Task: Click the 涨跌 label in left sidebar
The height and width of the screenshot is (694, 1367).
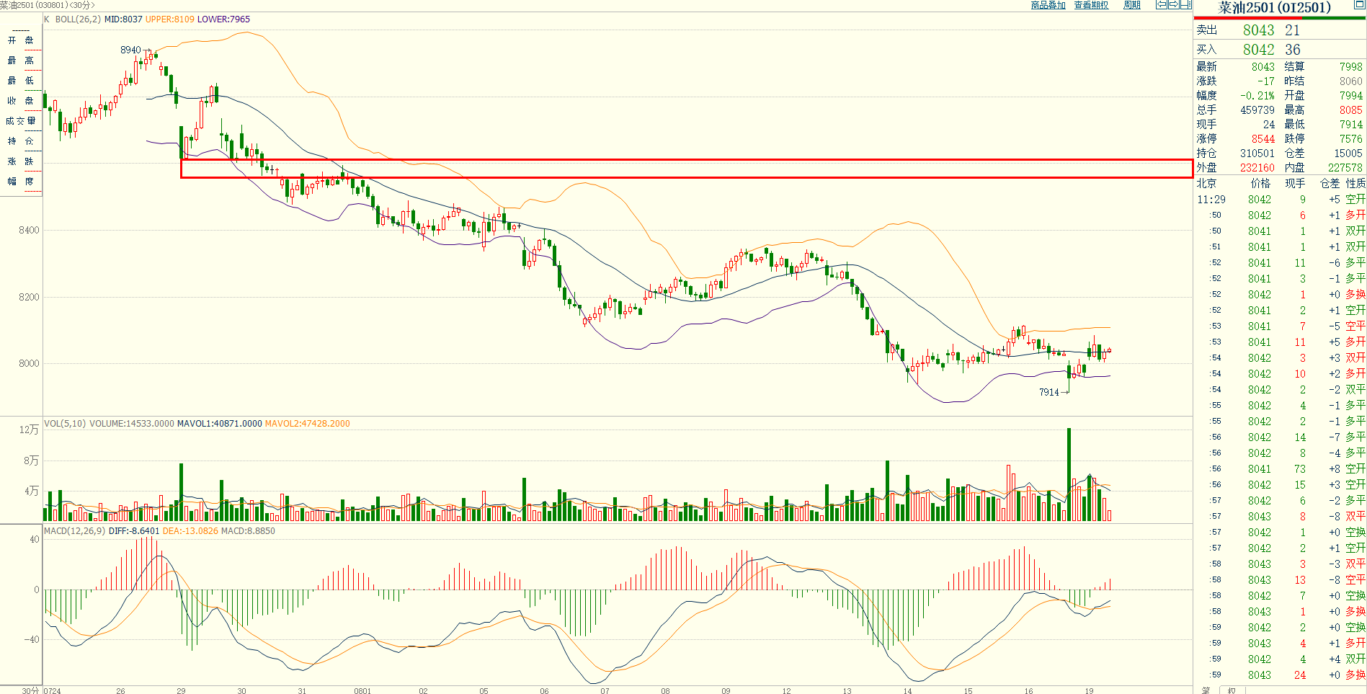Action: point(21,161)
